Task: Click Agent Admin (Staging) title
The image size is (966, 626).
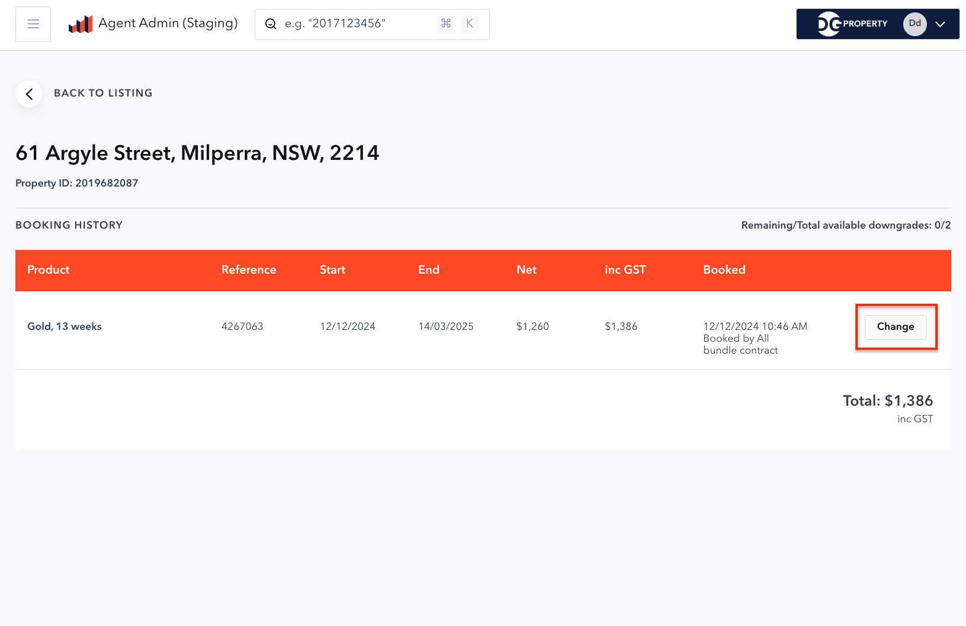Action: pyautogui.click(x=168, y=23)
